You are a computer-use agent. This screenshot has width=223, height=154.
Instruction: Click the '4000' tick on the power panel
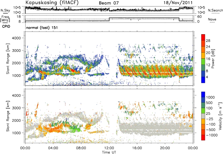[x=17, y=38]
